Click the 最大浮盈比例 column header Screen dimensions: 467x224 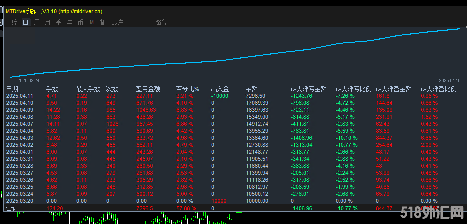click(x=438, y=89)
